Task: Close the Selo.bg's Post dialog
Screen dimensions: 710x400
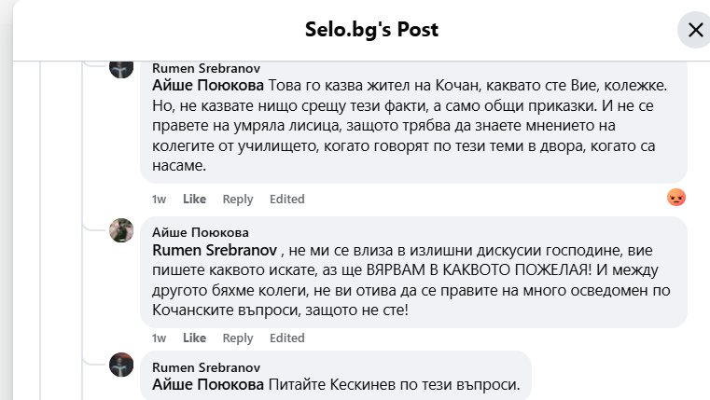Action: pos(695,30)
